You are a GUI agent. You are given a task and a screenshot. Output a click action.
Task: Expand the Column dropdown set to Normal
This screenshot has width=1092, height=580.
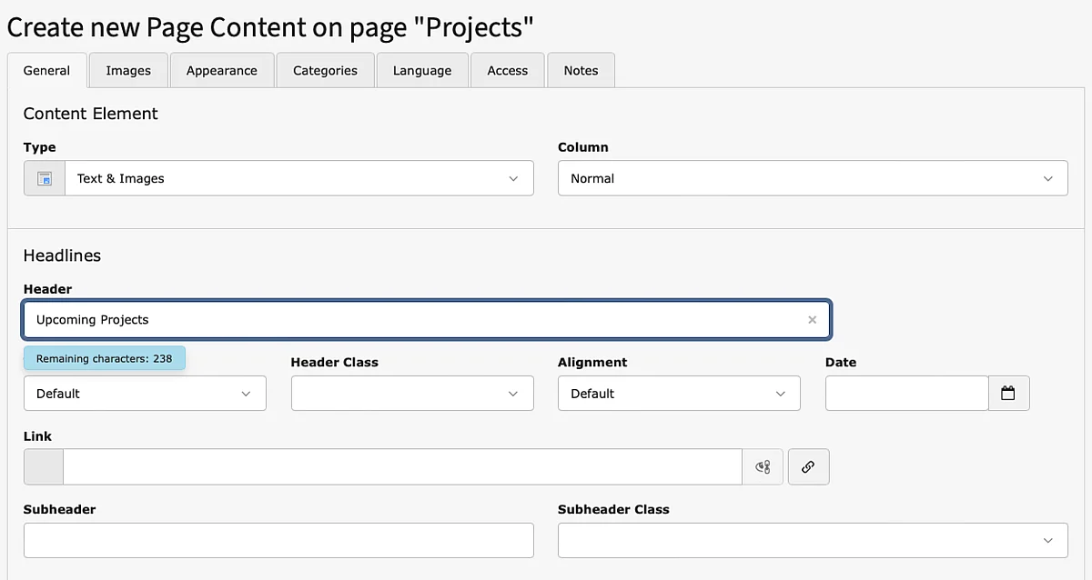pyautogui.click(x=812, y=179)
